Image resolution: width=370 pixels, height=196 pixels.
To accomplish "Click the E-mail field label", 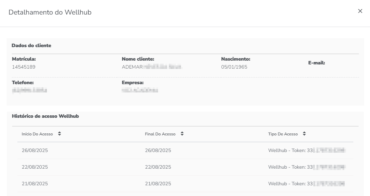I will tap(316, 63).
